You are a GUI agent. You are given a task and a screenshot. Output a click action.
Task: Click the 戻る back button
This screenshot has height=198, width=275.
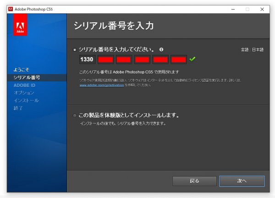(194, 181)
